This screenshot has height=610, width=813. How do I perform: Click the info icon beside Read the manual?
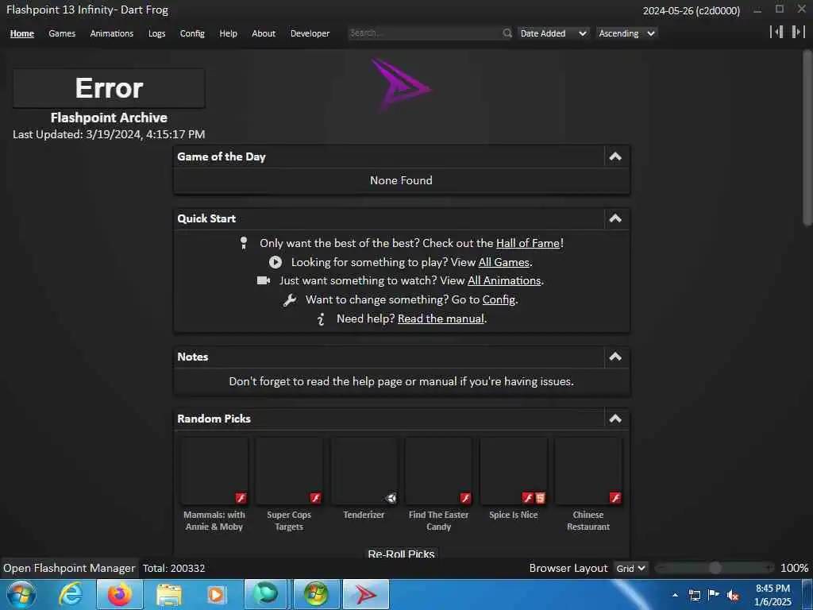click(321, 319)
